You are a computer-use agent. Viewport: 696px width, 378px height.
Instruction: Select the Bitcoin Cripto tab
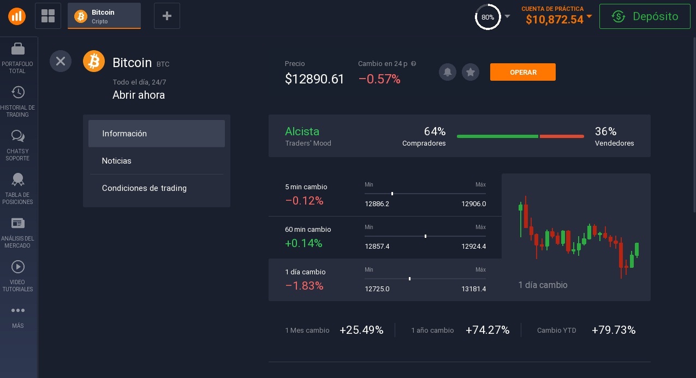pos(104,16)
